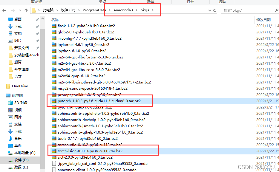The height and width of the screenshot is (172, 279).
Task: Open 论文 folder in sidebar
Action: click(18, 77)
